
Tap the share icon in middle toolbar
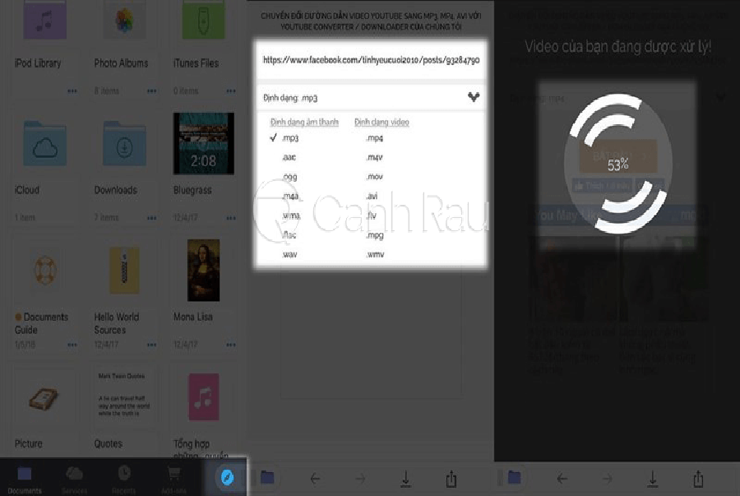coord(451,478)
